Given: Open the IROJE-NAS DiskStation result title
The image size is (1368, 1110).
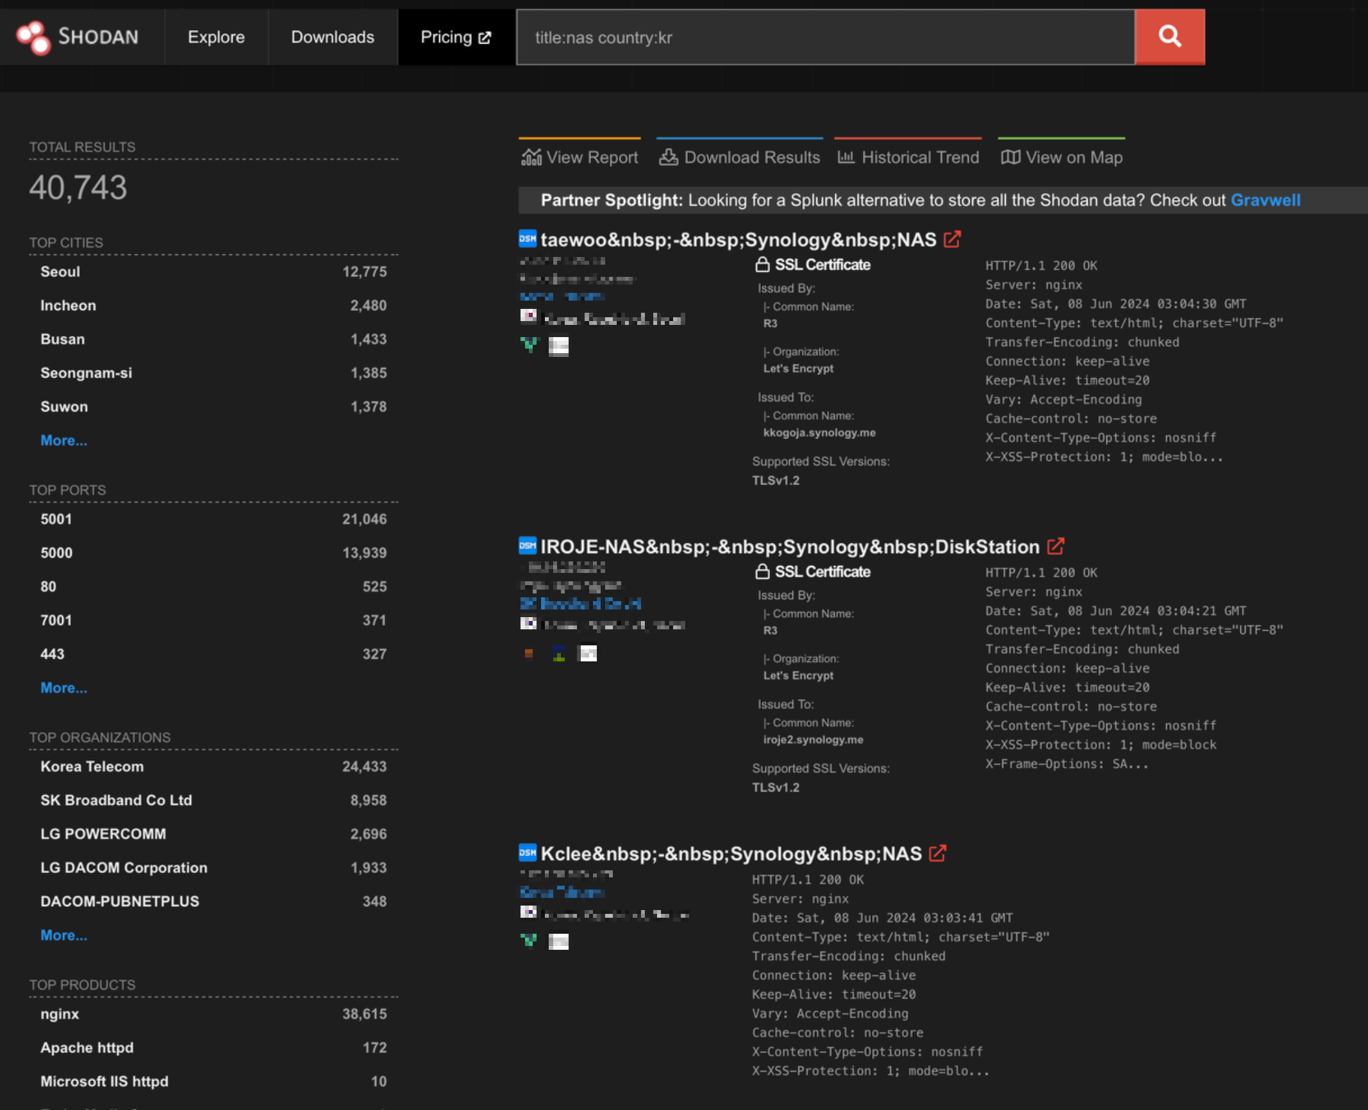Looking at the screenshot, I should [x=789, y=547].
